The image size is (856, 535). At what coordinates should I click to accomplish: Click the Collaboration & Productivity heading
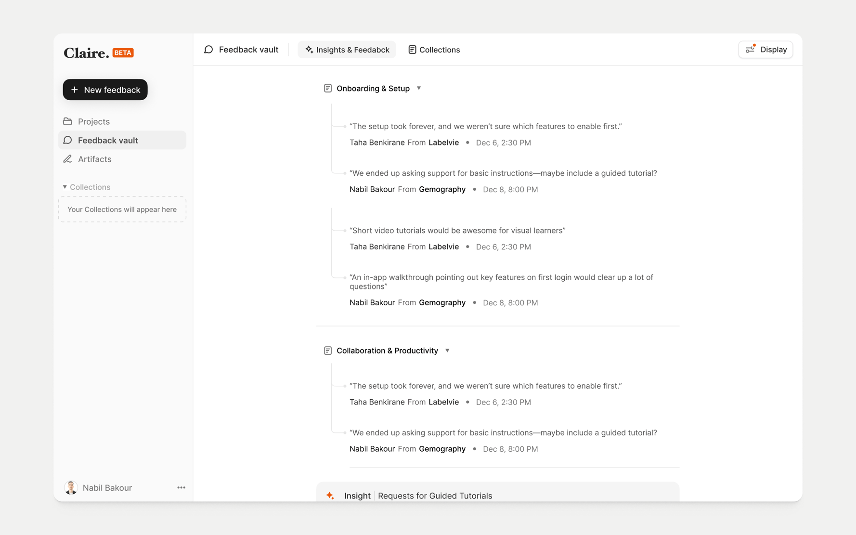(x=387, y=351)
